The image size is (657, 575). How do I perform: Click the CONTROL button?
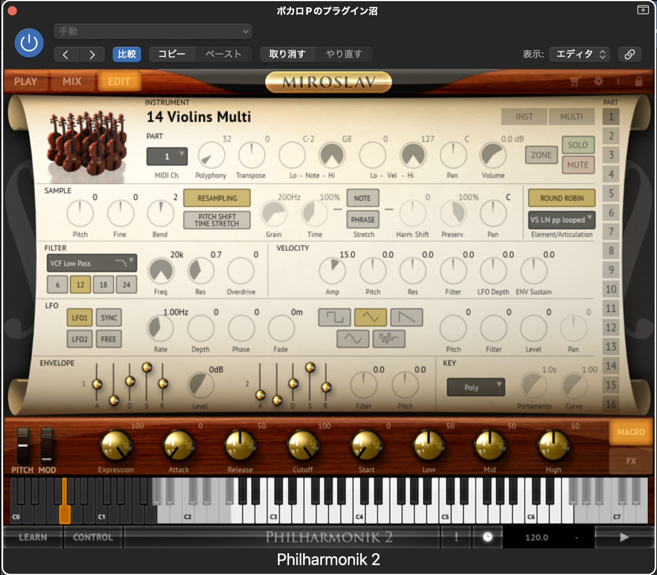[93, 537]
